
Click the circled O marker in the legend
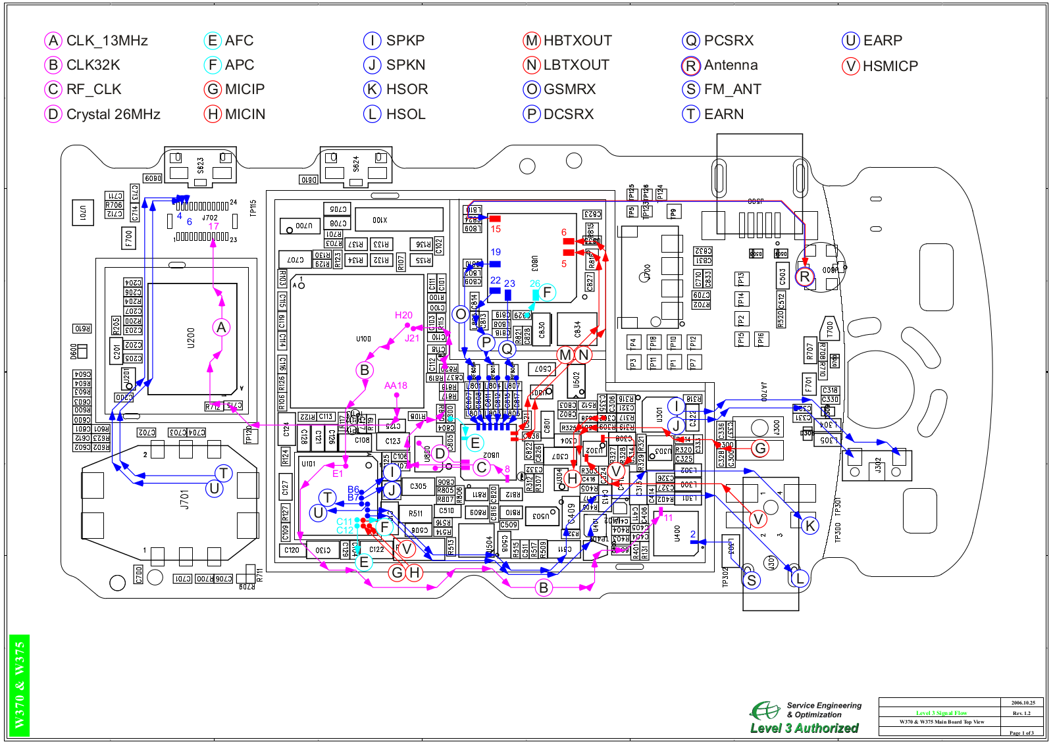coord(532,89)
